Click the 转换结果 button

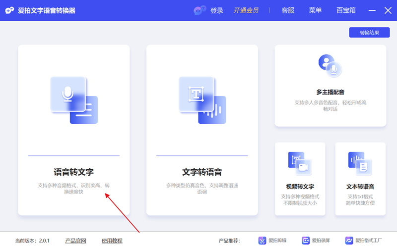(369, 33)
